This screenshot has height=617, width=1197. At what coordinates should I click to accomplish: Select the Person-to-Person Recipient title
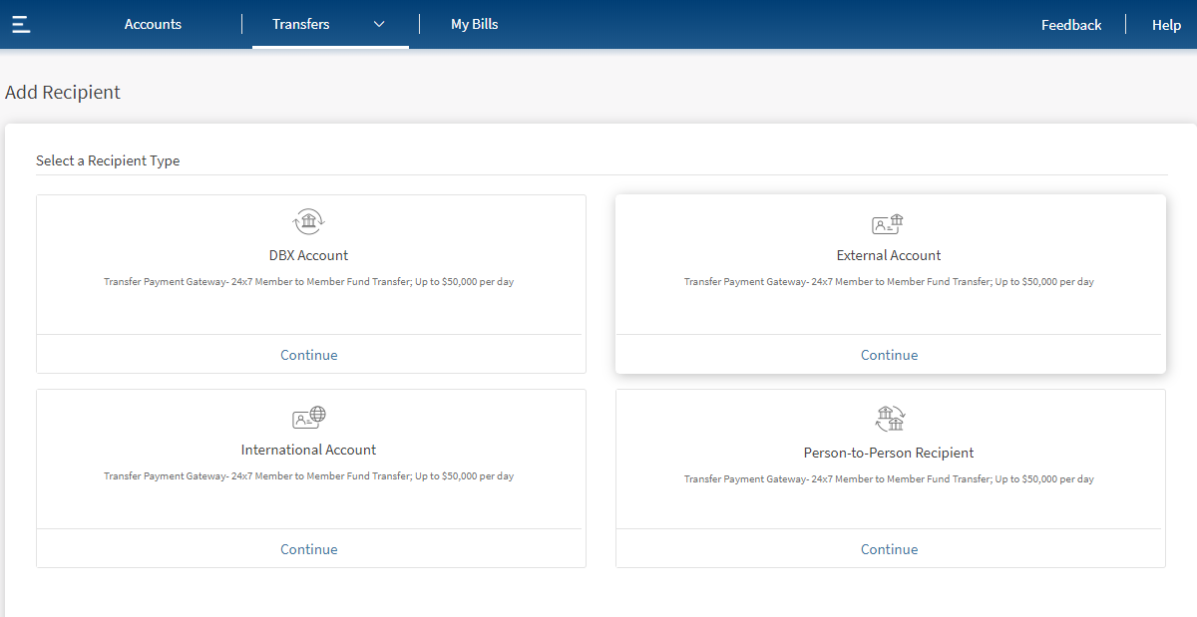pos(889,453)
